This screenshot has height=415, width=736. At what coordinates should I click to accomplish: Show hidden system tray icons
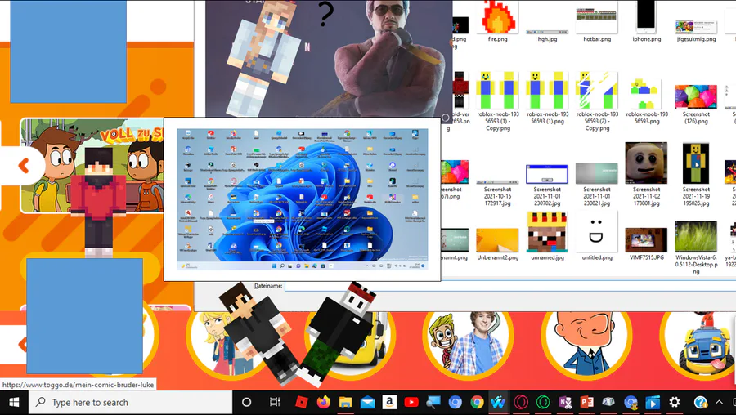click(x=719, y=403)
